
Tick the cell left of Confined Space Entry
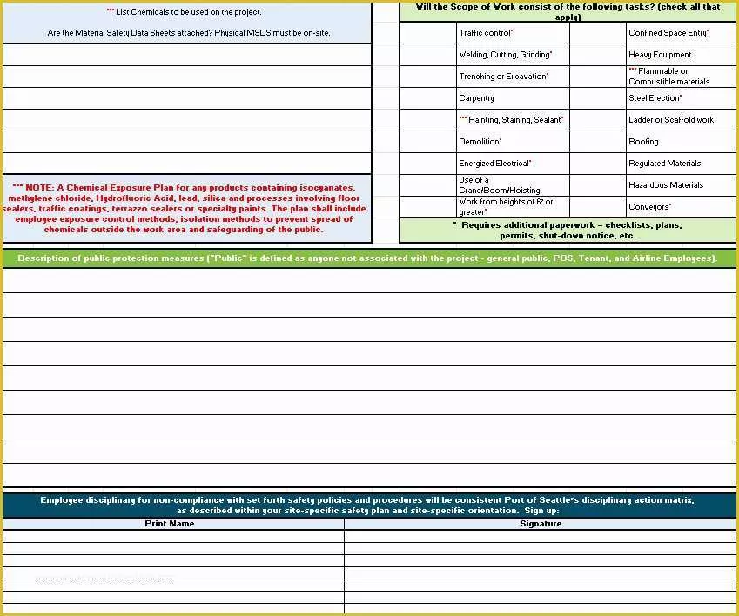point(598,33)
